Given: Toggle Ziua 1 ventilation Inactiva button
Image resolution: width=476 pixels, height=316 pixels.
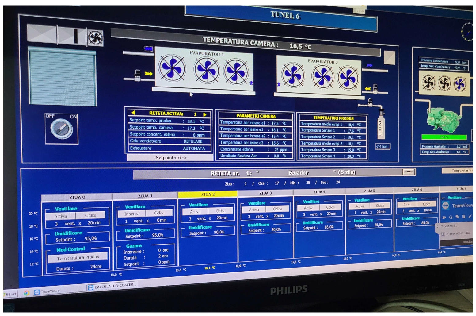Looking at the screenshot, I should 132,214.
